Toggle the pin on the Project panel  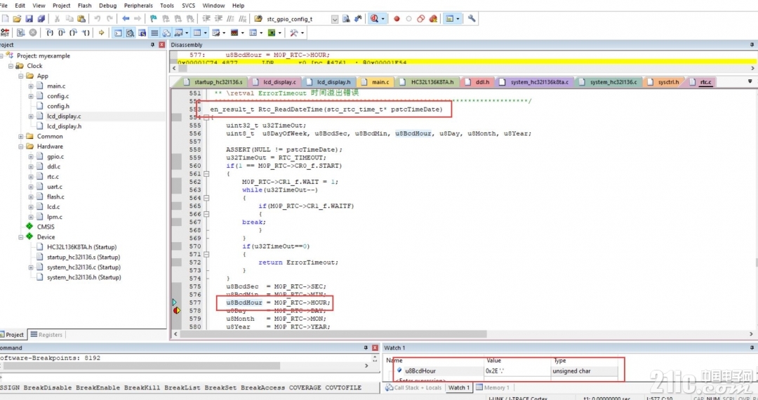(x=152, y=45)
